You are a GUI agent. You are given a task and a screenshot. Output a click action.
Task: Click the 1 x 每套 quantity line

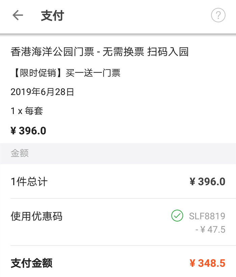27,111
